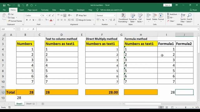Apply percent style

point(103,20)
